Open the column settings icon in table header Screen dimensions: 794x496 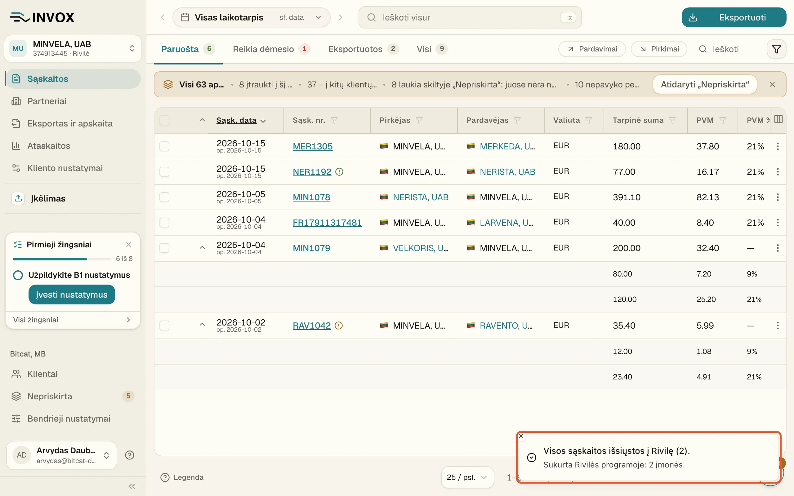[x=778, y=119]
